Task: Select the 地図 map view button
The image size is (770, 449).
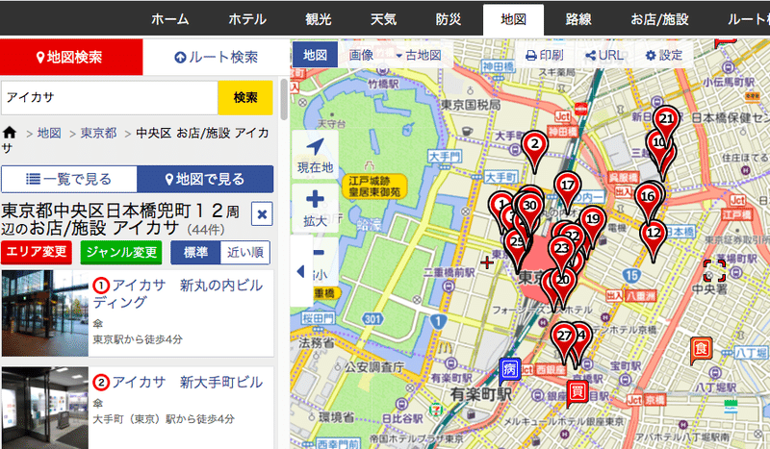Action: [315, 55]
